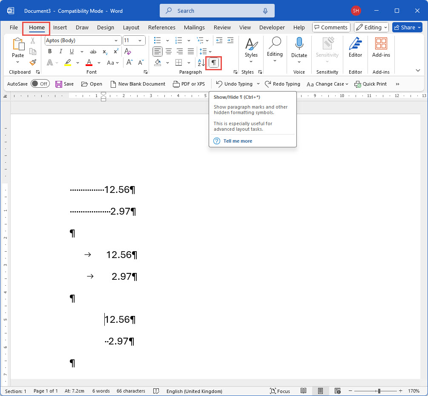Expand the Change Case dropdown in quick toolbar

[347, 84]
